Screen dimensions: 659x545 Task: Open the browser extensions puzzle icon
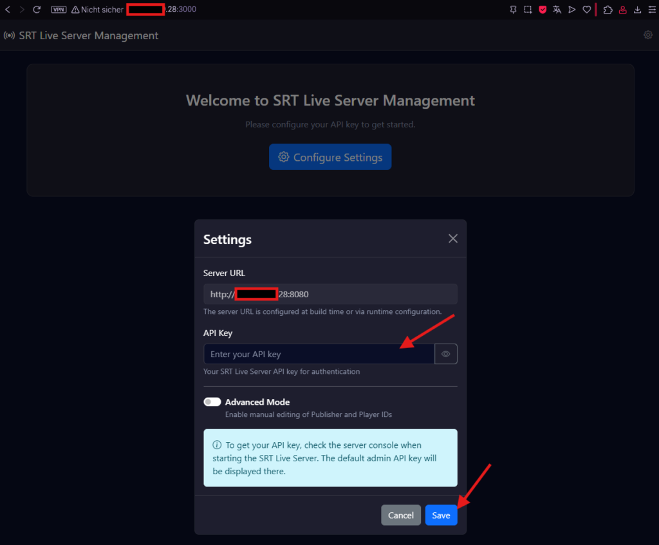(608, 10)
